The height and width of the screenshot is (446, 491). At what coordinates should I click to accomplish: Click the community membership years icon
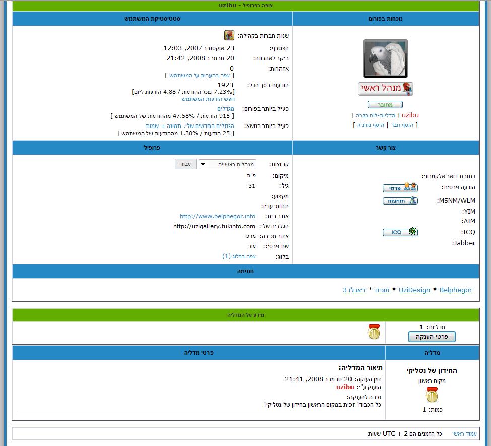229,35
